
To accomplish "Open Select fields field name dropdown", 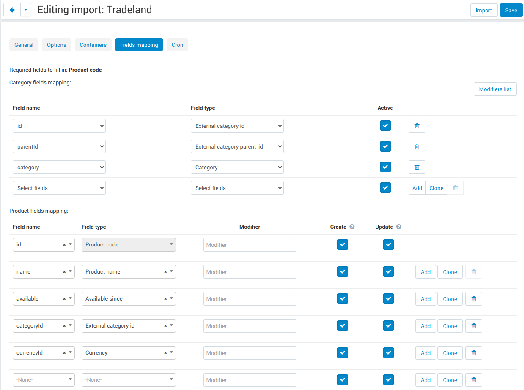I will 59,188.
